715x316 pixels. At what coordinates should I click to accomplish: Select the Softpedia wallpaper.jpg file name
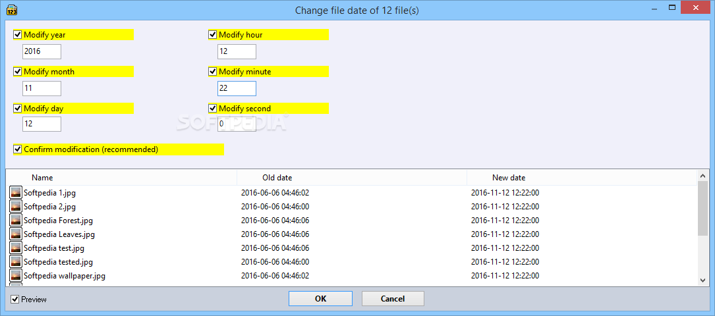65,276
